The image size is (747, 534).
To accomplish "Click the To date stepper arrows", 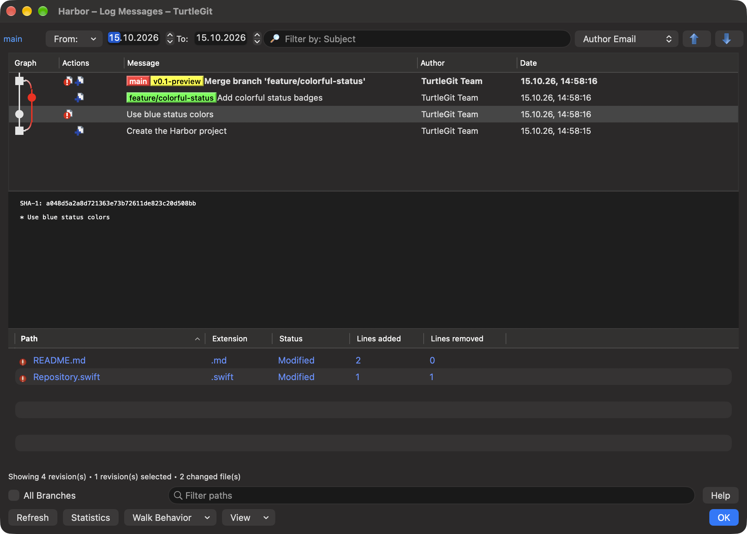I will (257, 38).
